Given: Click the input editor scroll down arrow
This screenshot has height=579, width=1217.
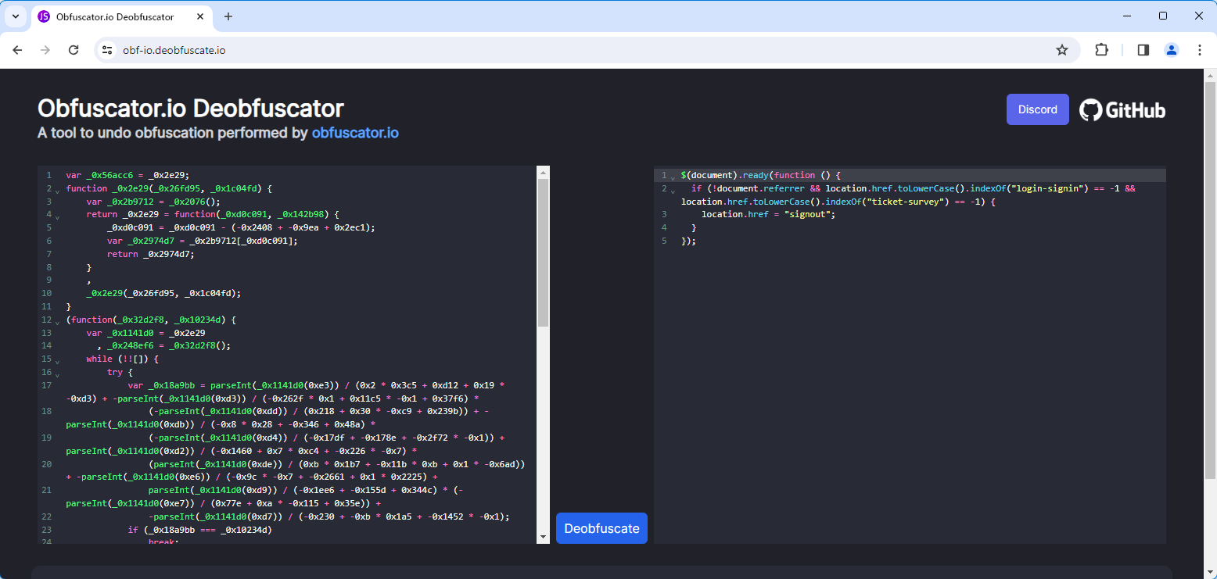Looking at the screenshot, I should [x=544, y=537].
